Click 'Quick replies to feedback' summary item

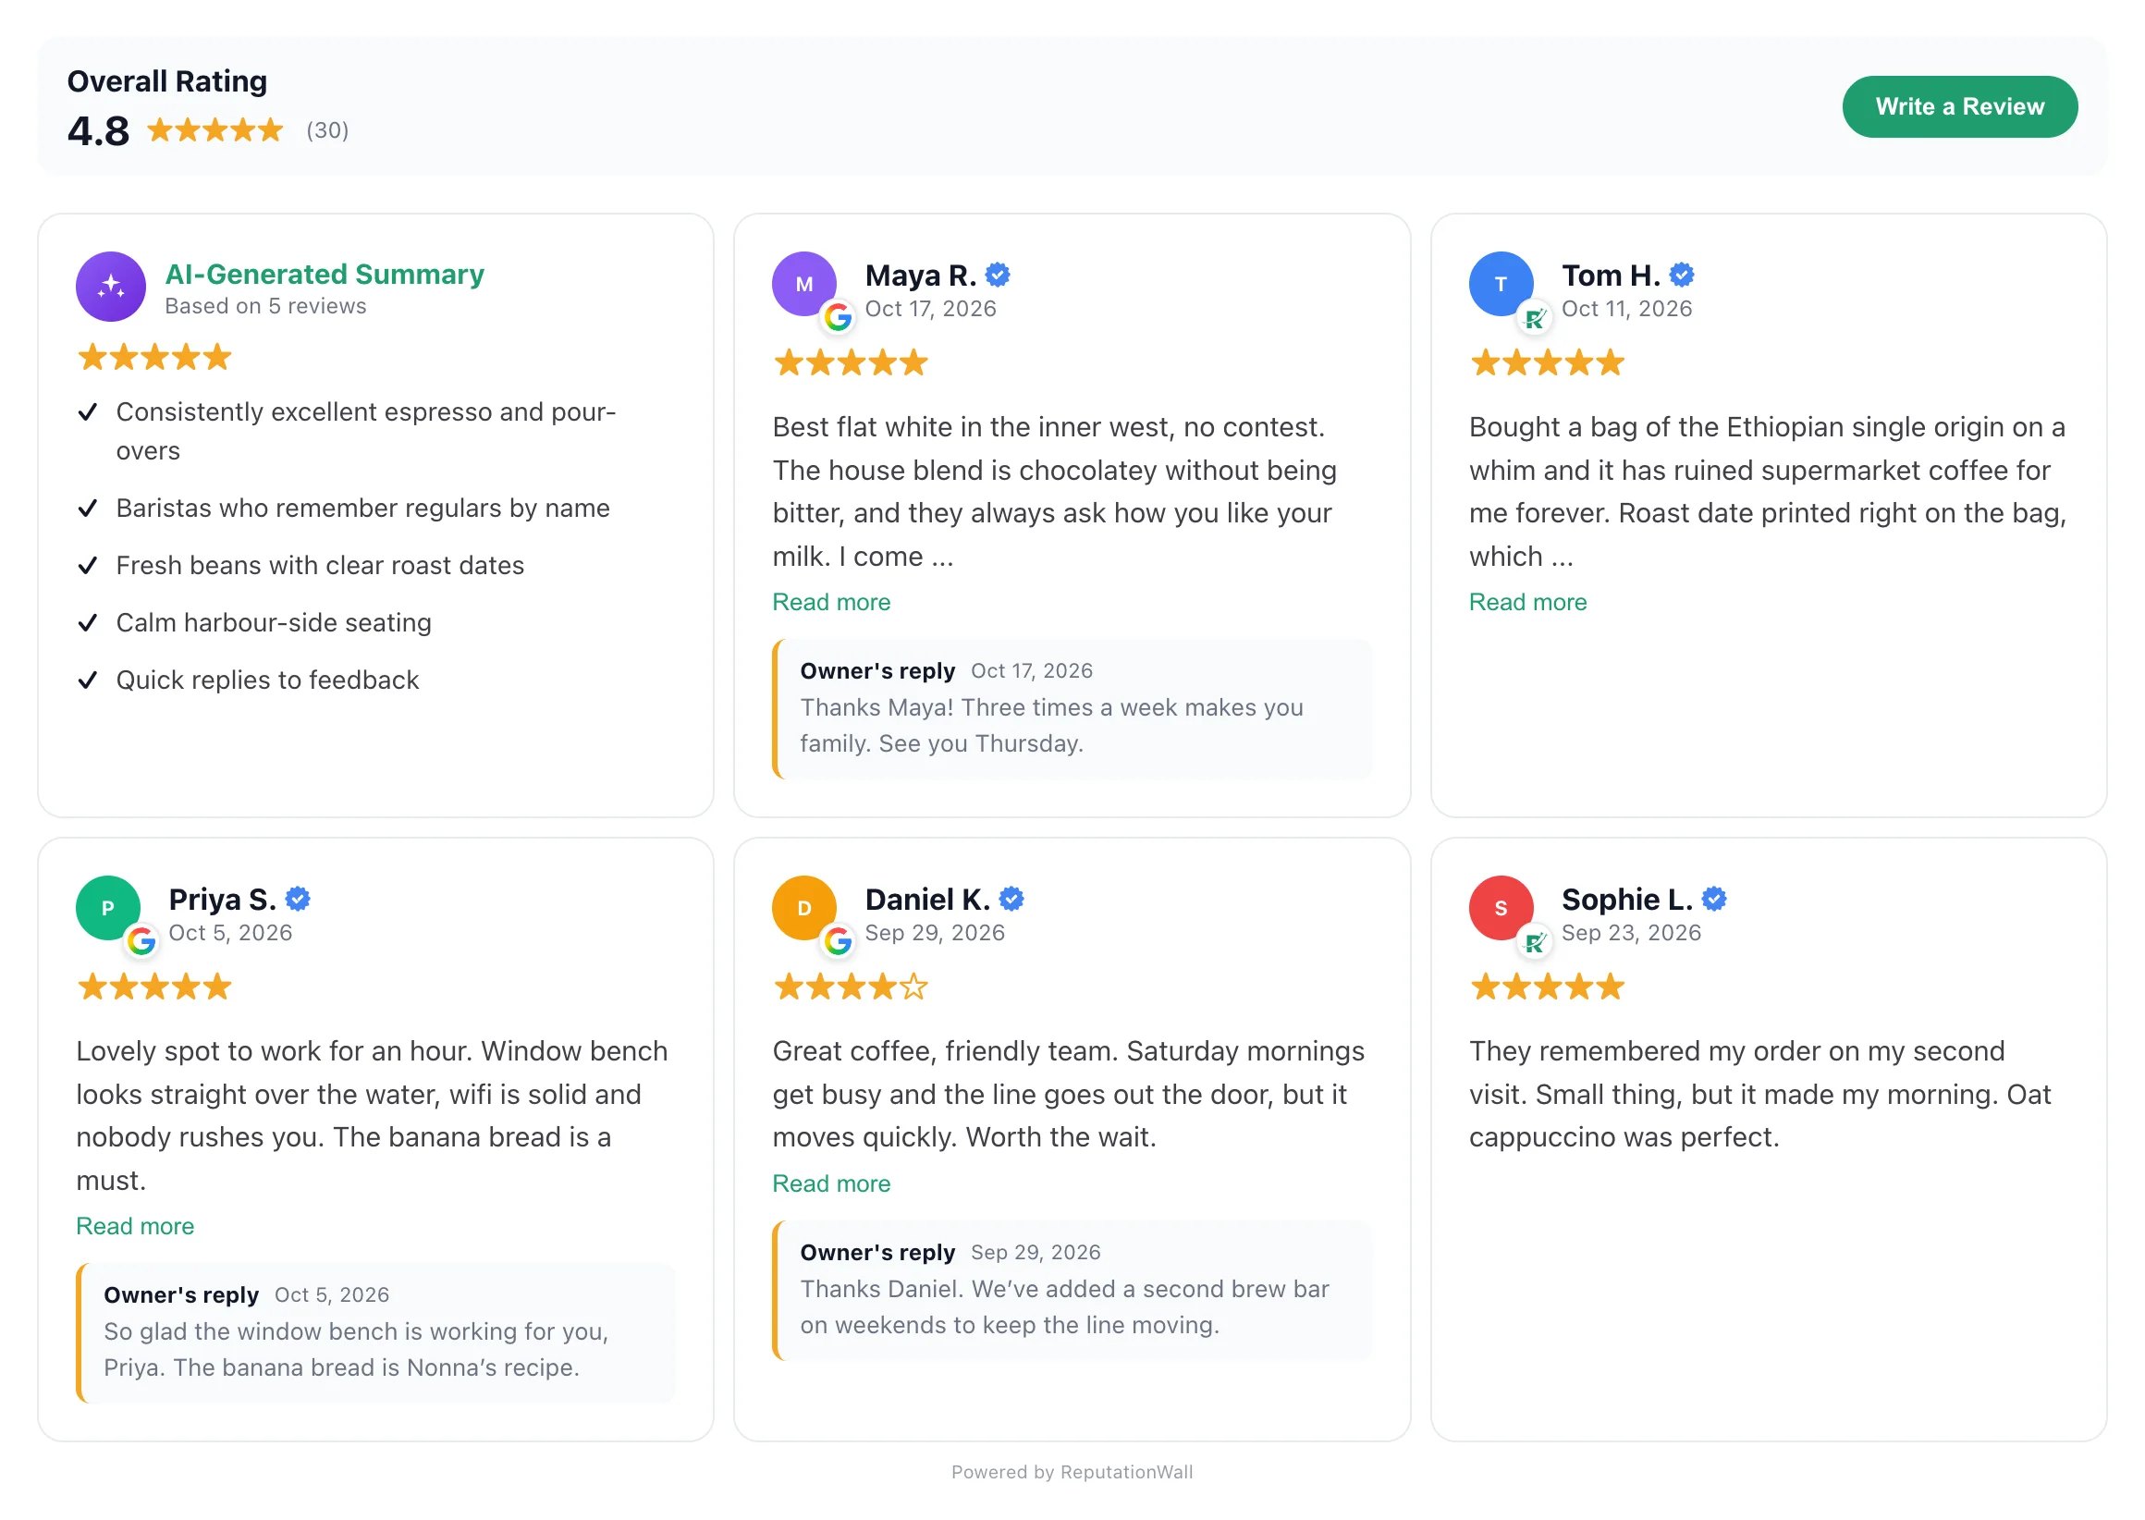[266, 680]
